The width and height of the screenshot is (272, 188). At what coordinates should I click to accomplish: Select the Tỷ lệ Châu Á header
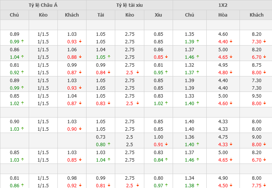tap(43, 5)
